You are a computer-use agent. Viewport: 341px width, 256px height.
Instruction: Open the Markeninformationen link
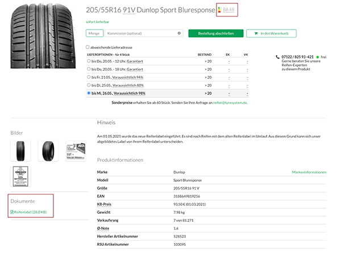point(309,171)
